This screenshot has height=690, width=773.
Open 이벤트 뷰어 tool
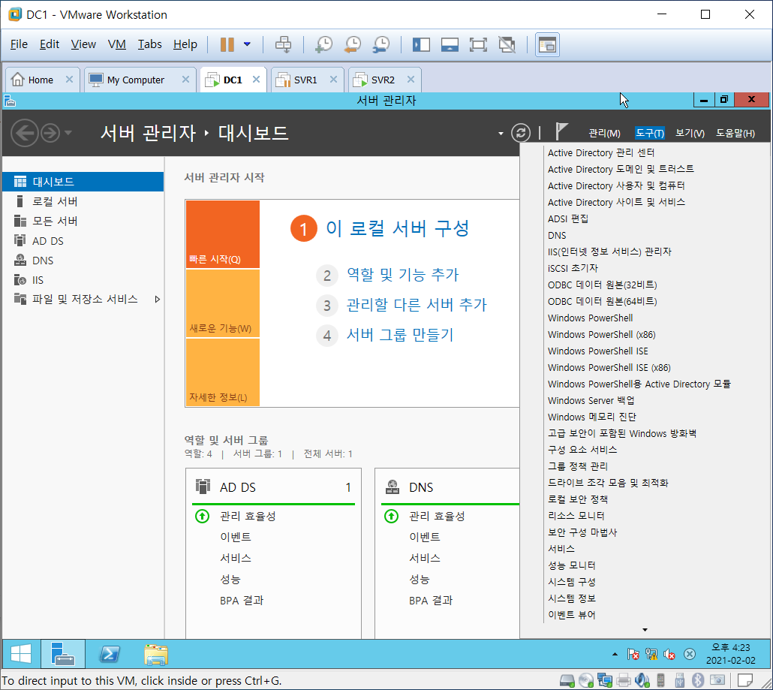point(571,615)
